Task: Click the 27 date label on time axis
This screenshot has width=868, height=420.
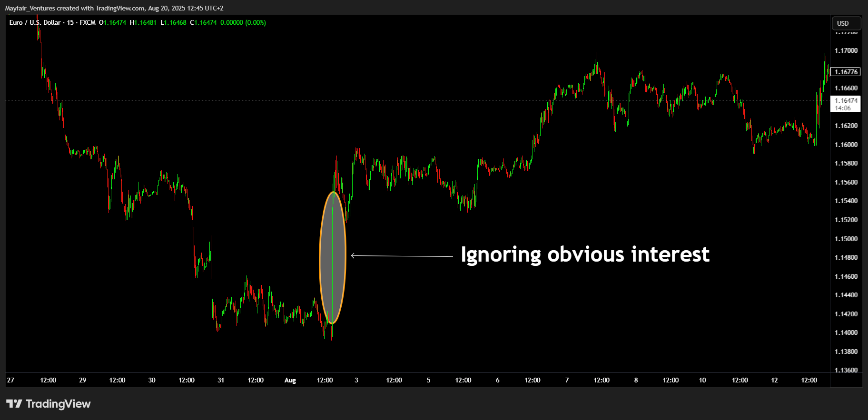Action: coord(10,380)
